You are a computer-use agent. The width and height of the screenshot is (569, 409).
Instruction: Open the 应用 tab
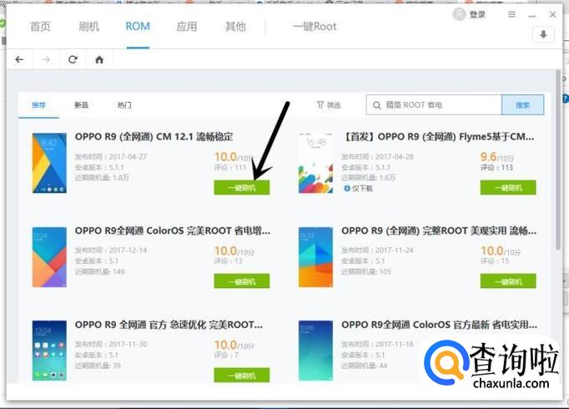coord(187,27)
